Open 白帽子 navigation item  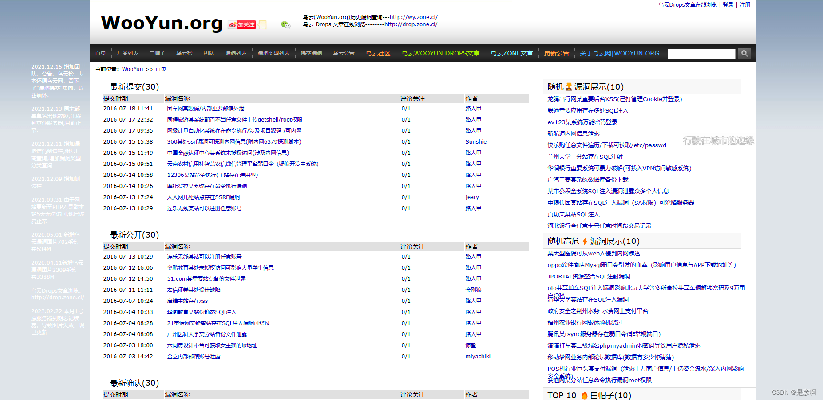158,53
